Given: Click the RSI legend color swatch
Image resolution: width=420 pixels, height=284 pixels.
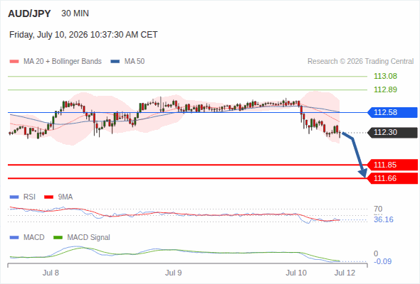Looking at the screenshot, I should [x=14, y=197].
